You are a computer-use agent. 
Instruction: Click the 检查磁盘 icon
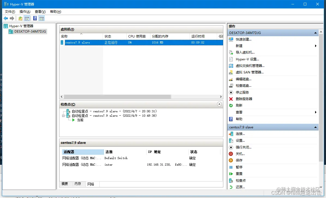tap(231, 86)
